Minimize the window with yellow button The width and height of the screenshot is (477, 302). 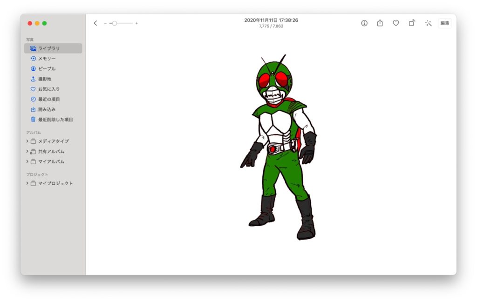pos(37,23)
